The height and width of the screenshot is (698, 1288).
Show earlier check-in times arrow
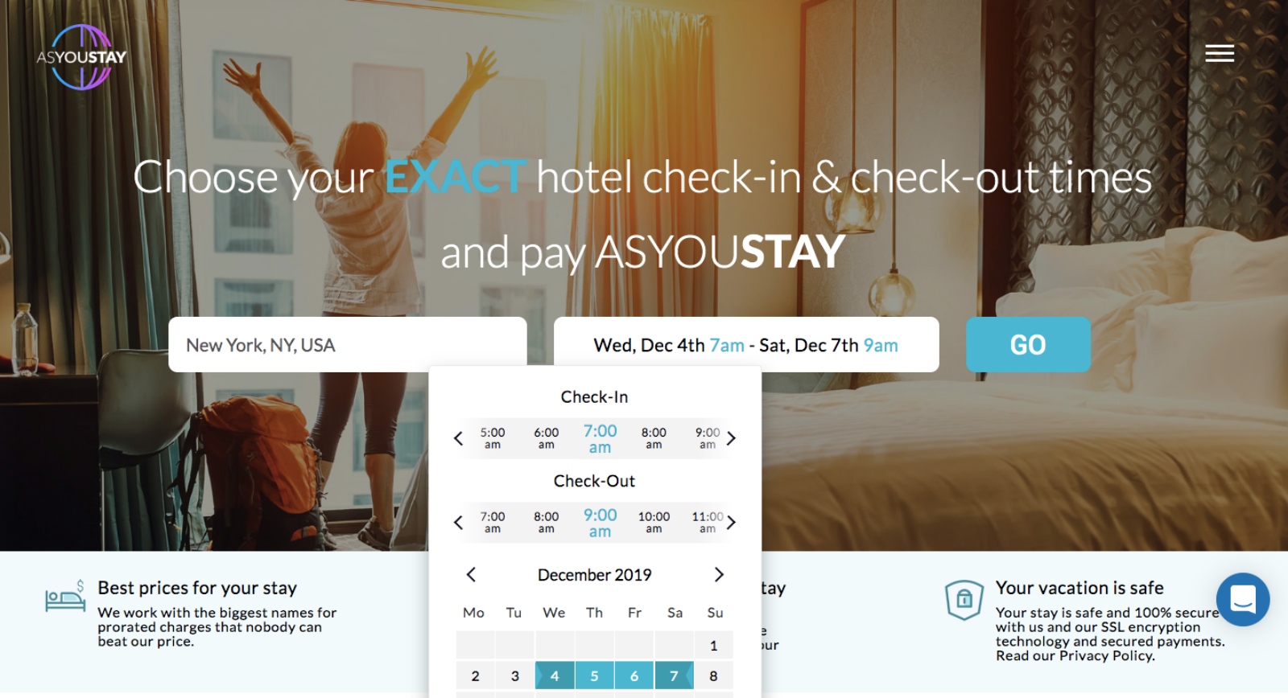click(458, 438)
